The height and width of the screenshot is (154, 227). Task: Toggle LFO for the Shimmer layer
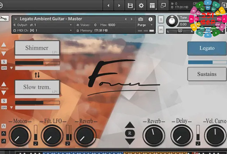pyautogui.click(x=4, y=68)
